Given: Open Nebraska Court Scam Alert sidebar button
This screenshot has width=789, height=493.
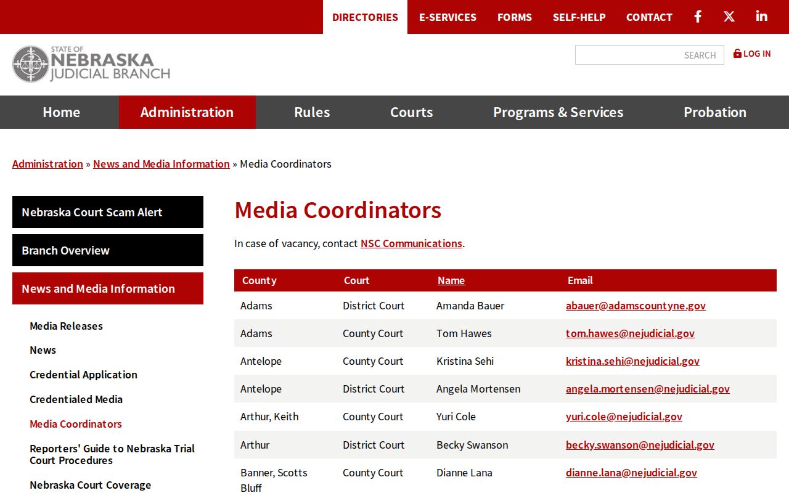Looking at the screenshot, I should pyautogui.click(x=108, y=212).
